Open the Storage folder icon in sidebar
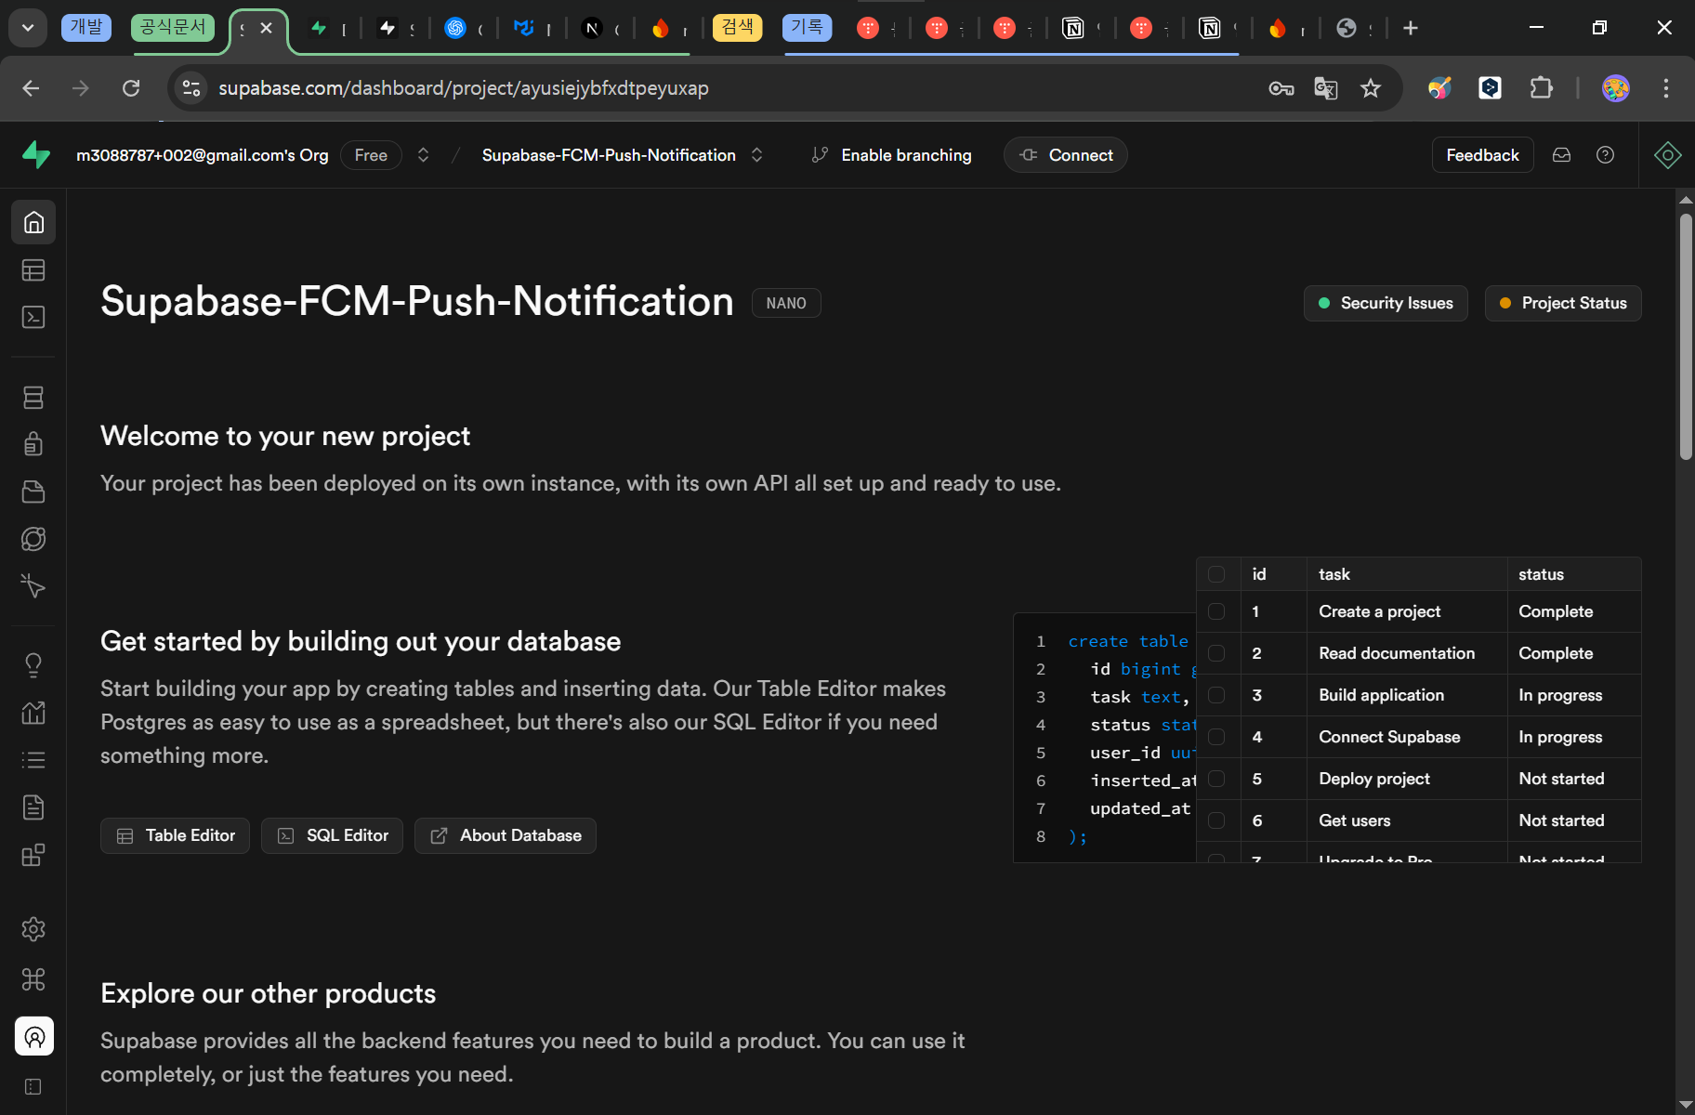The image size is (1695, 1115). coord(33,492)
